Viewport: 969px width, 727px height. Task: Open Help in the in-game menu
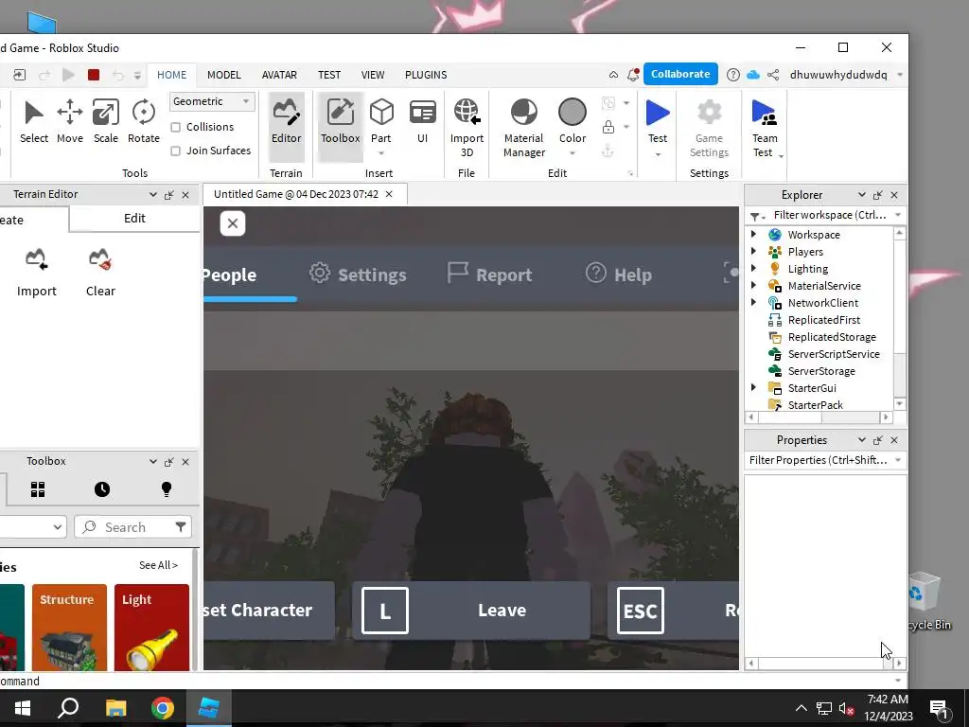619,275
